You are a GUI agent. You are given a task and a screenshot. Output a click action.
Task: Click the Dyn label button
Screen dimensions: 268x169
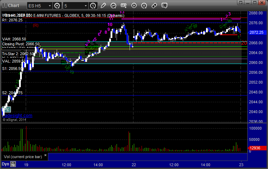pos(5,164)
